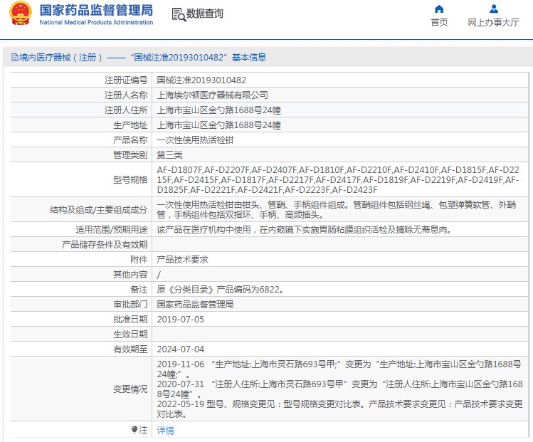Click approval date 2019-07-05
The height and width of the screenshot is (442, 533).
181,320
